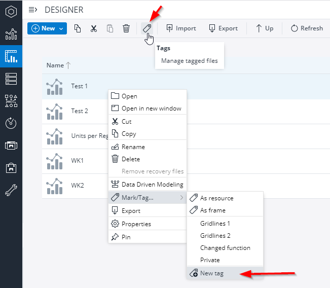Click the Refresh button
Image resolution: width=330 pixels, height=288 pixels.
[307, 28]
